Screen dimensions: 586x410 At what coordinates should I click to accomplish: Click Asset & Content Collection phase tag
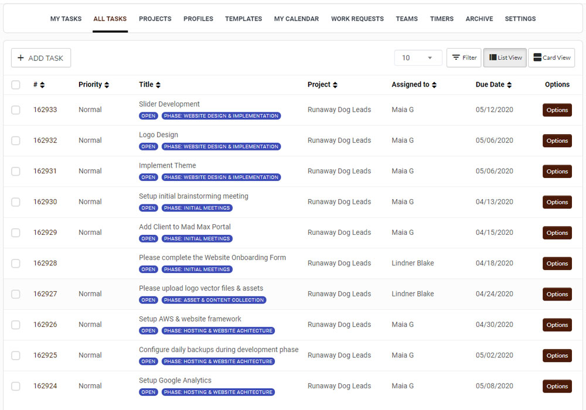(x=214, y=300)
